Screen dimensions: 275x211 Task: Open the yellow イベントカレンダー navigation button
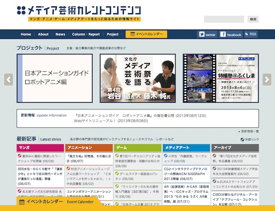pyautogui.click(x=143, y=34)
